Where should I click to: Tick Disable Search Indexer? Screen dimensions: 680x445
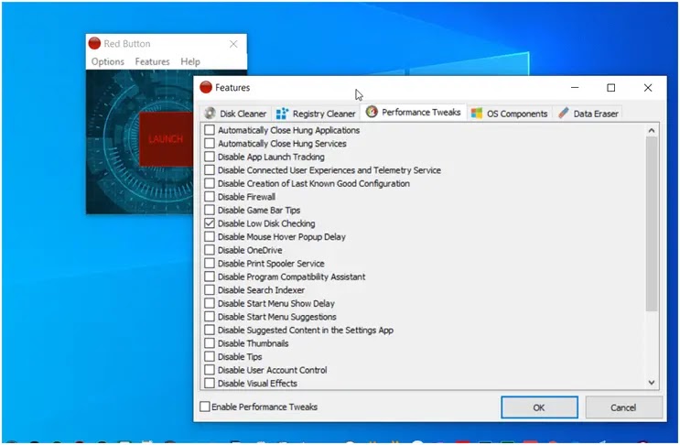210,289
